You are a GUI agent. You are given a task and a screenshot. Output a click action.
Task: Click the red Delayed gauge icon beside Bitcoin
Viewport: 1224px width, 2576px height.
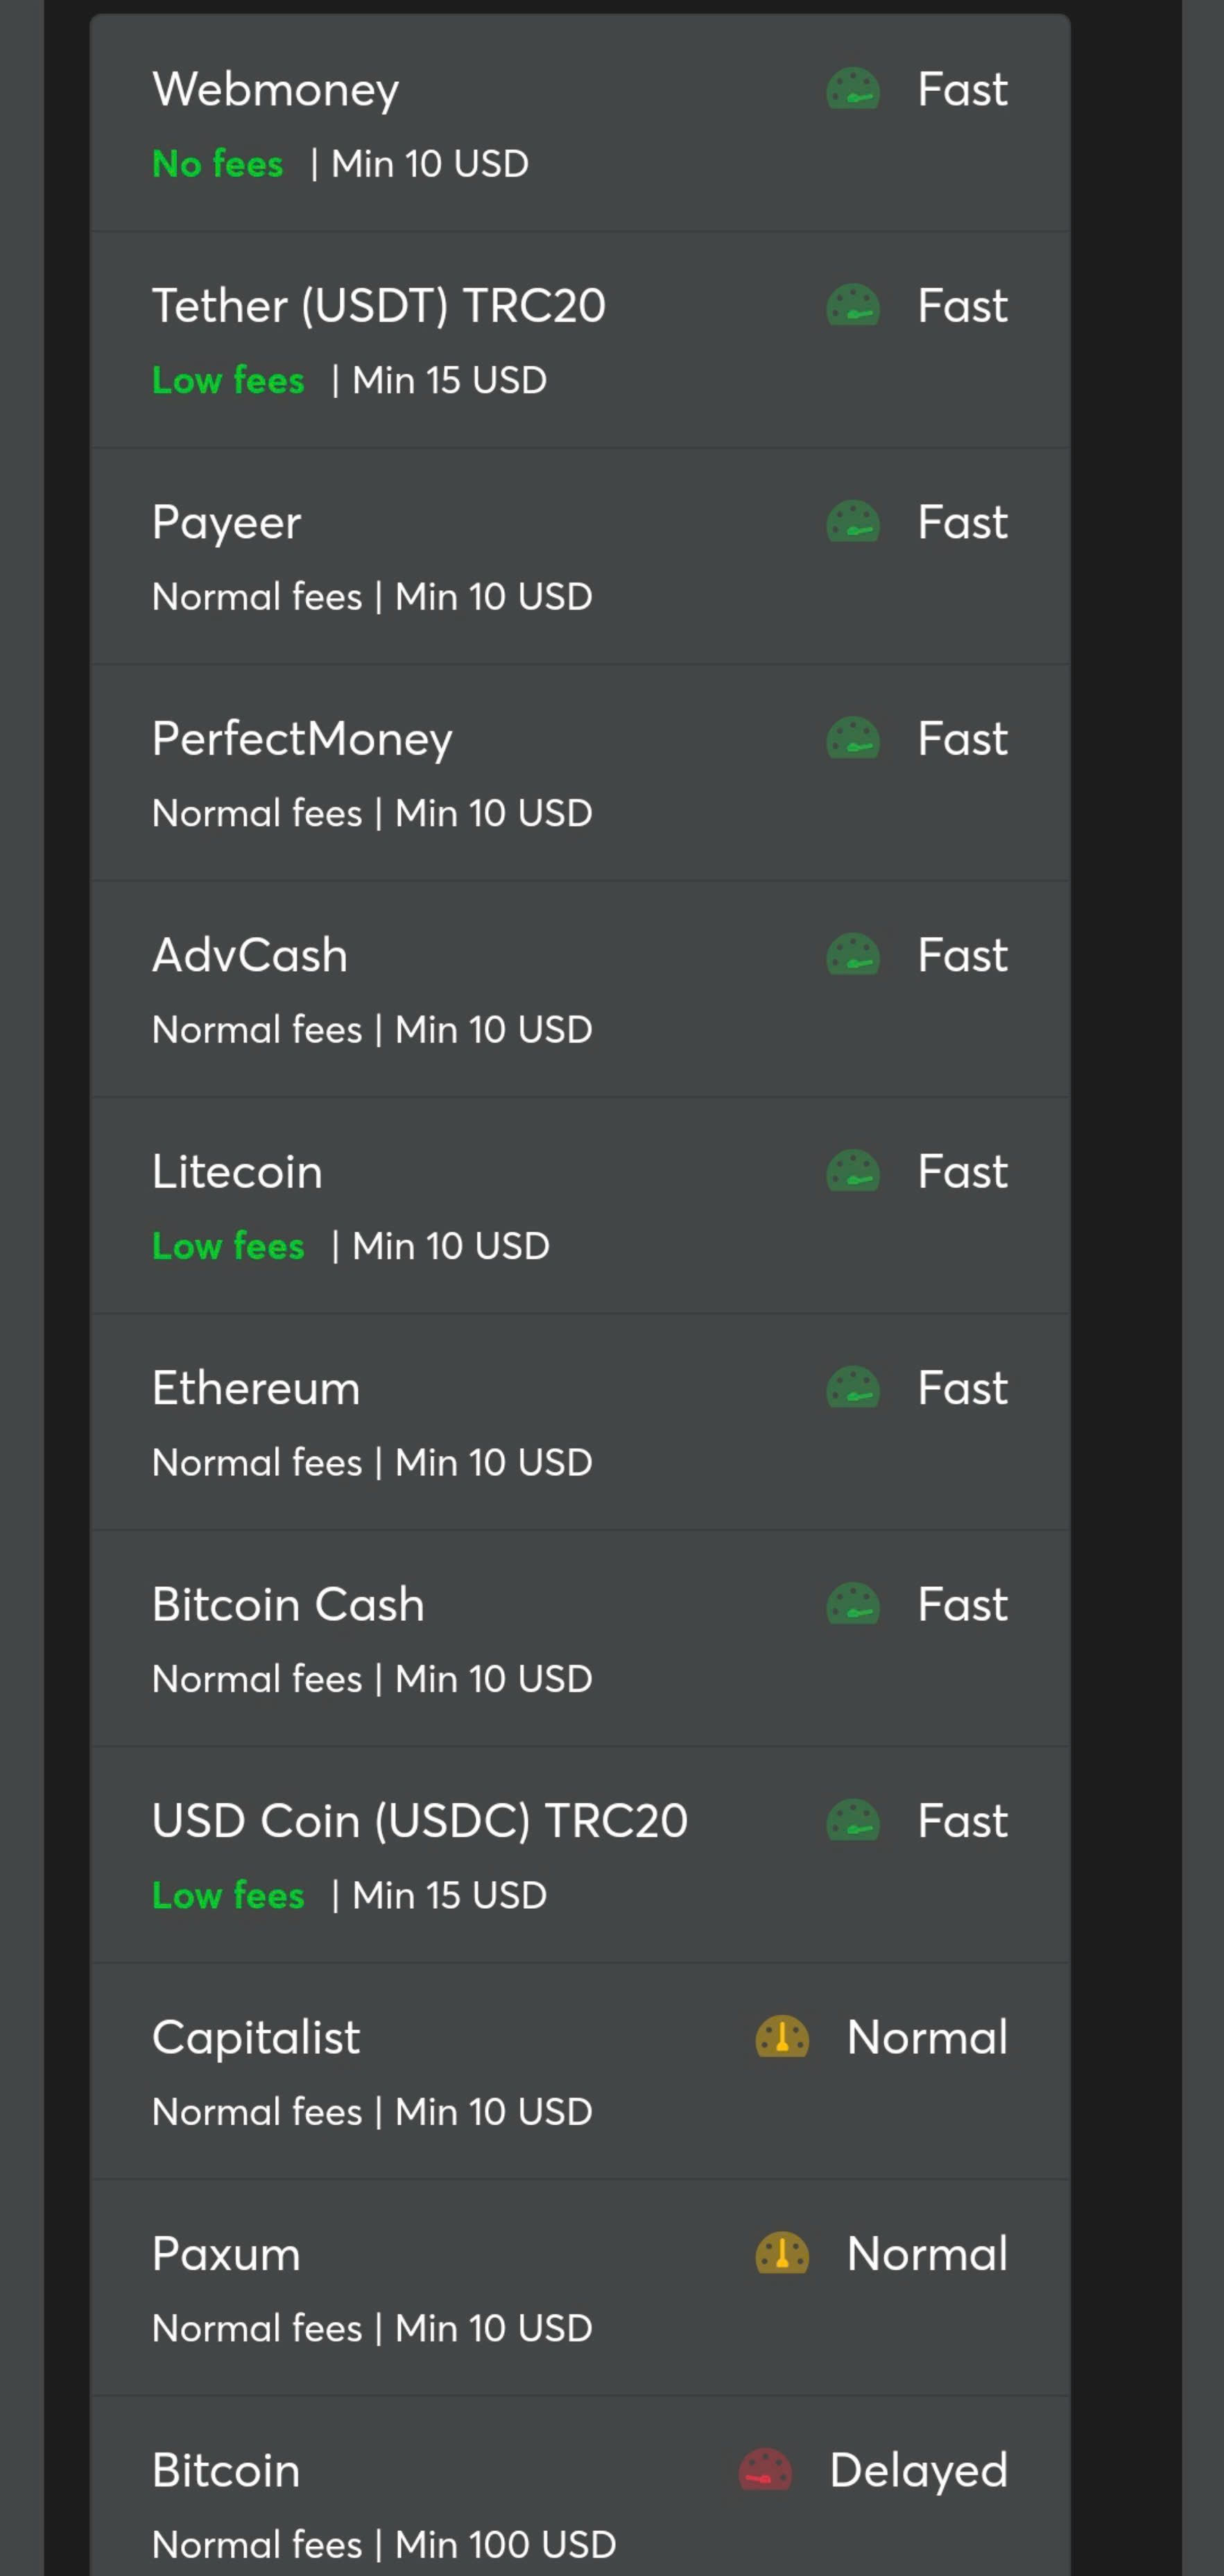click(x=765, y=2470)
